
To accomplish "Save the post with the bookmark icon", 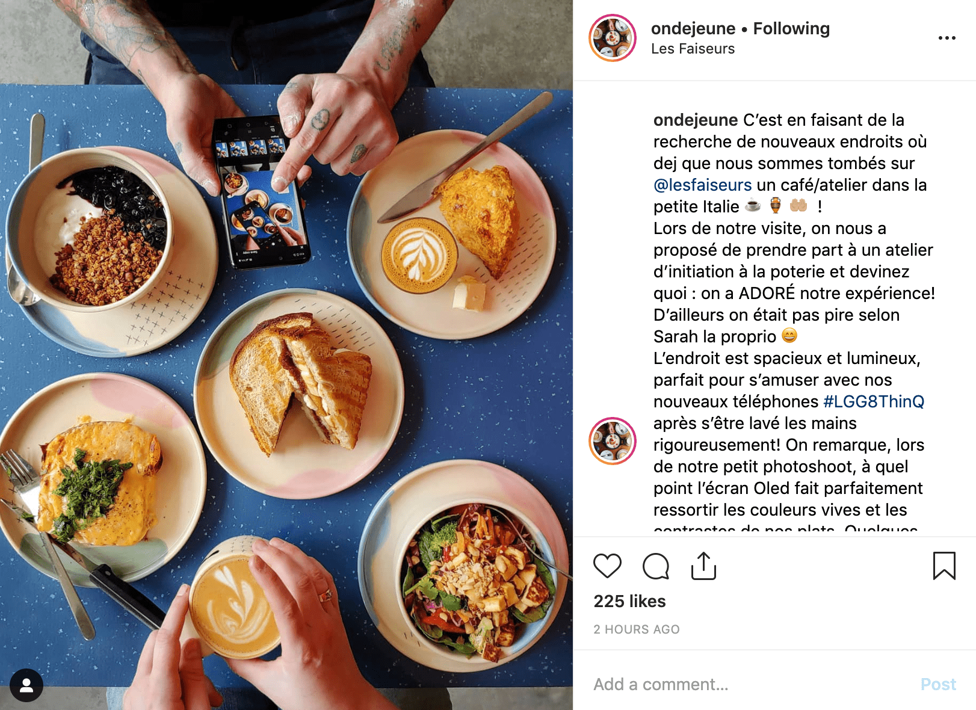I will click(x=944, y=566).
